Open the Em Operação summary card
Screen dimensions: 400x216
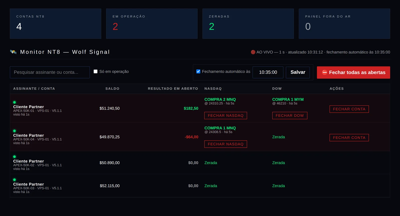click(152, 24)
